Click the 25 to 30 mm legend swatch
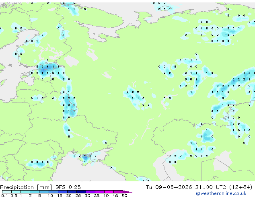The image size is (255, 197). click(x=81, y=192)
